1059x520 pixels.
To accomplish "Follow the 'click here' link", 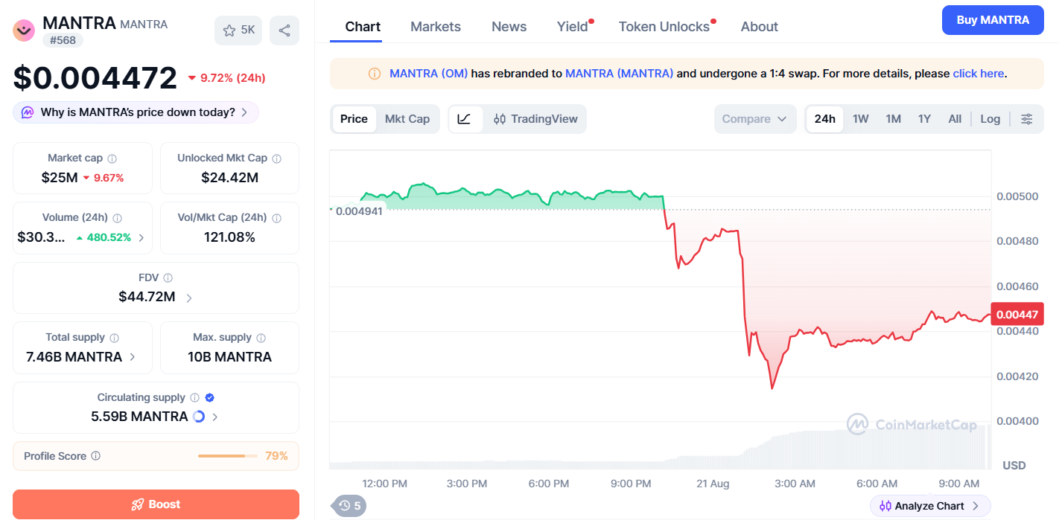I will 979,74.
